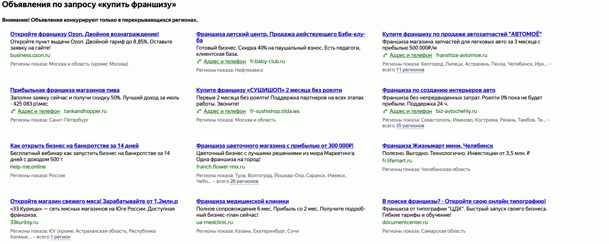
Task: Visit tankandhopper.ru domain link
Action: click(x=85, y=111)
